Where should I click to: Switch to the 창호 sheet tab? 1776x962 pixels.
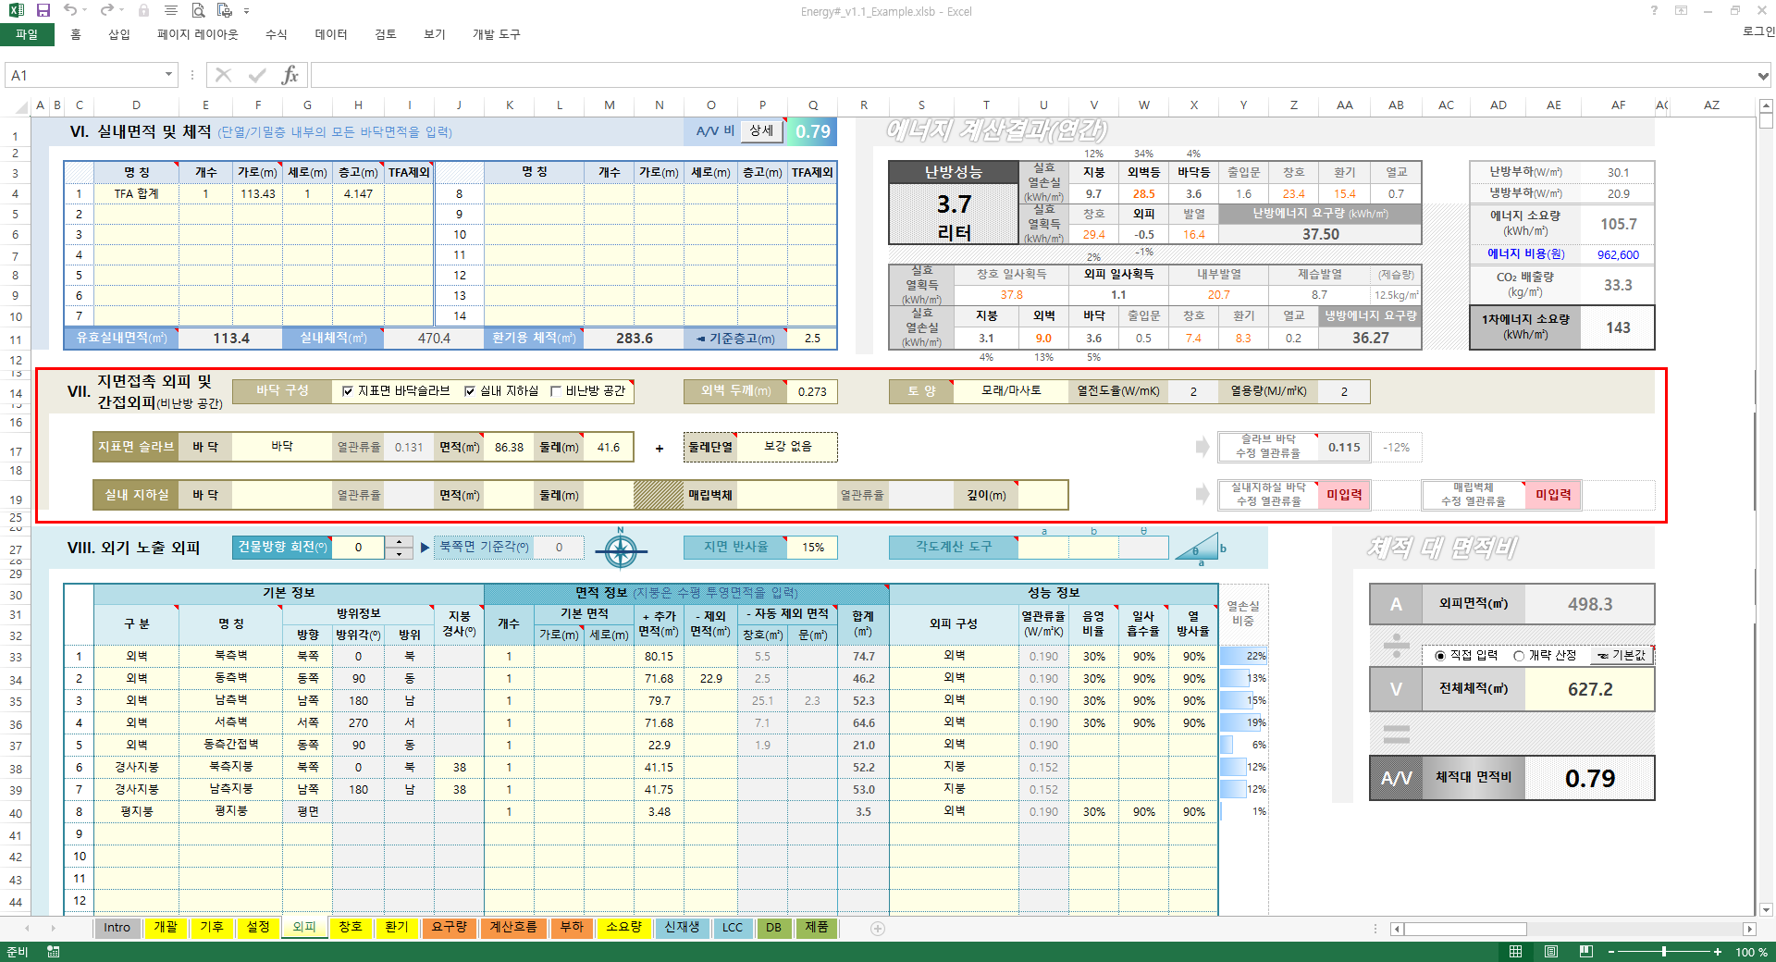tap(351, 927)
